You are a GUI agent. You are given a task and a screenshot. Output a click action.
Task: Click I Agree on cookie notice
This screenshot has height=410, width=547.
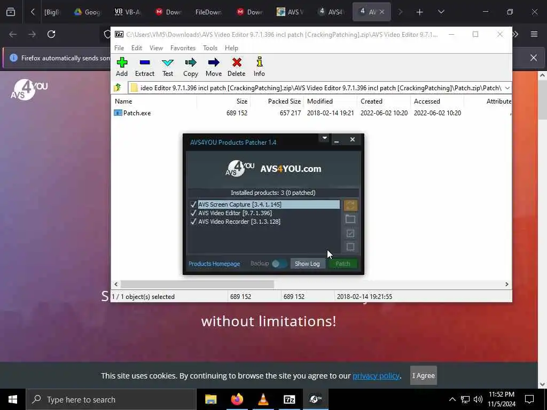point(423,375)
